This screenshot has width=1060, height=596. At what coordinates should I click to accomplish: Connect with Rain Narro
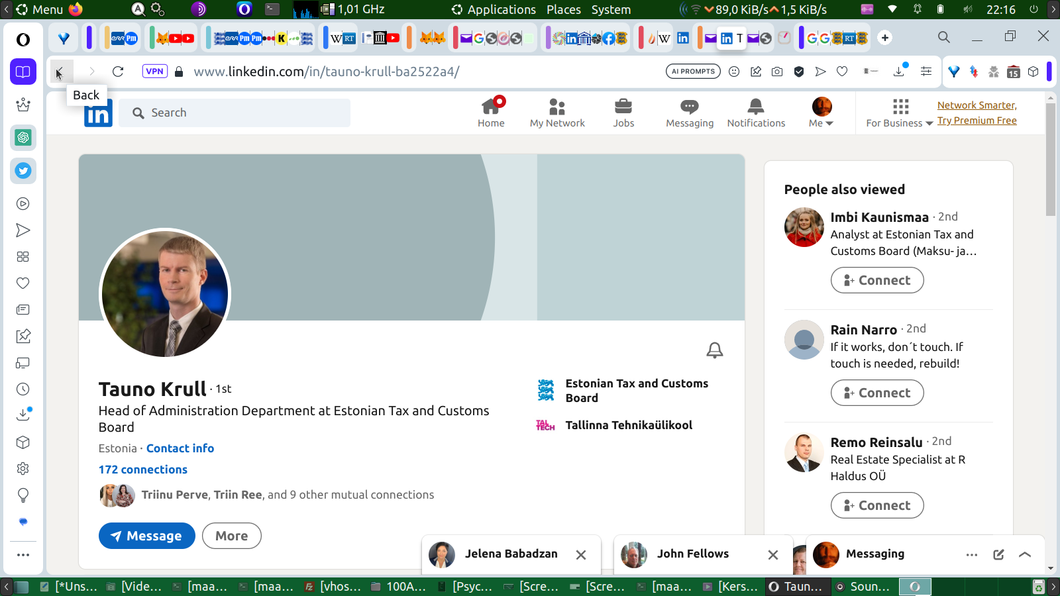coord(877,393)
